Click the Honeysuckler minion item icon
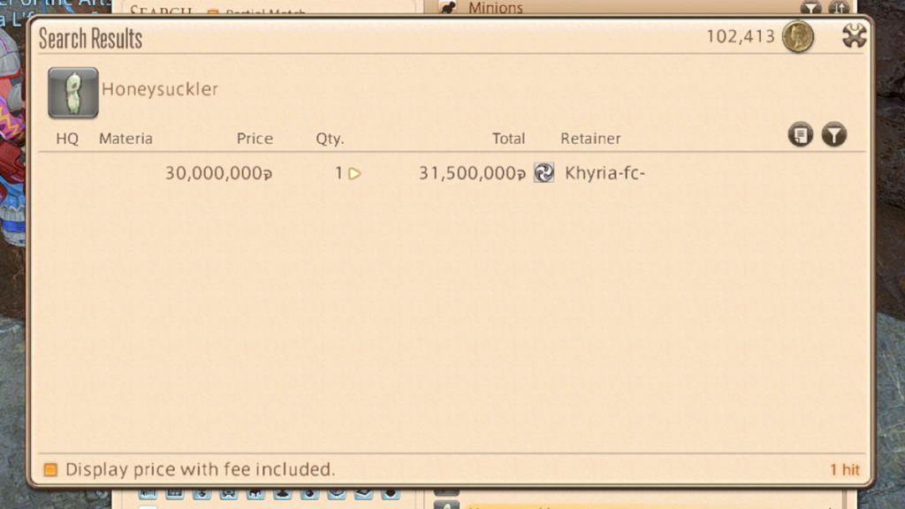The width and height of the screenshot is (905, 509). 72,93
